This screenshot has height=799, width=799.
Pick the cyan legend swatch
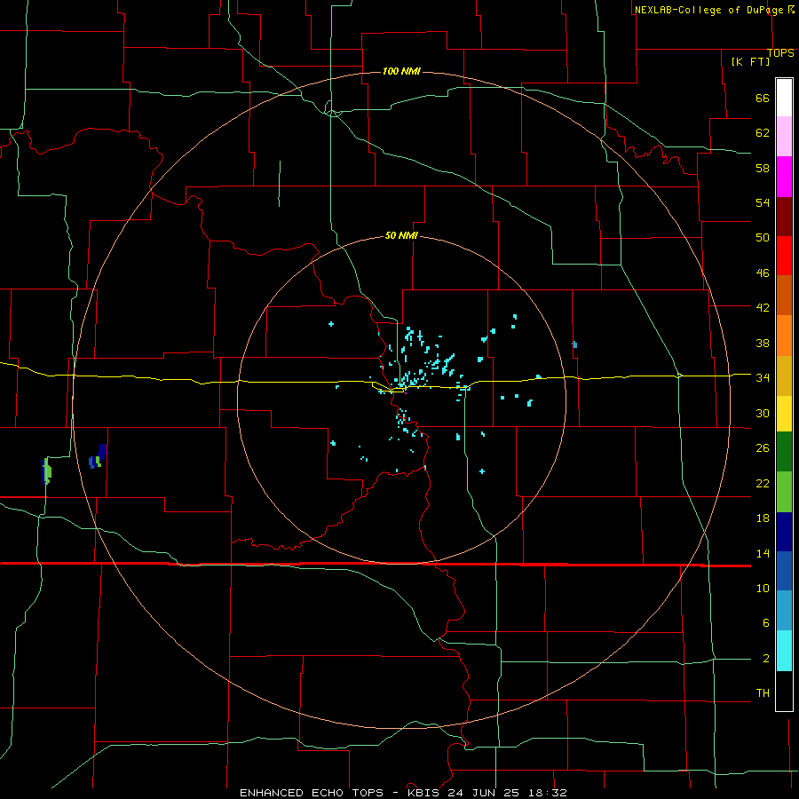(784, 651)
